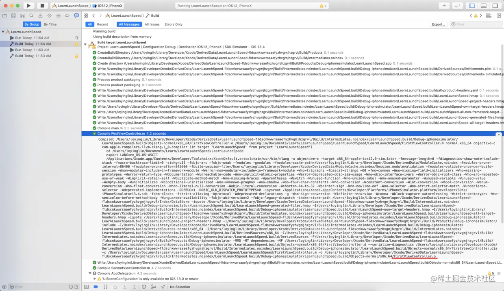This screenshot has width=504, height=291.
Task: Select the Recent filter tab
Action: point(102,24)
